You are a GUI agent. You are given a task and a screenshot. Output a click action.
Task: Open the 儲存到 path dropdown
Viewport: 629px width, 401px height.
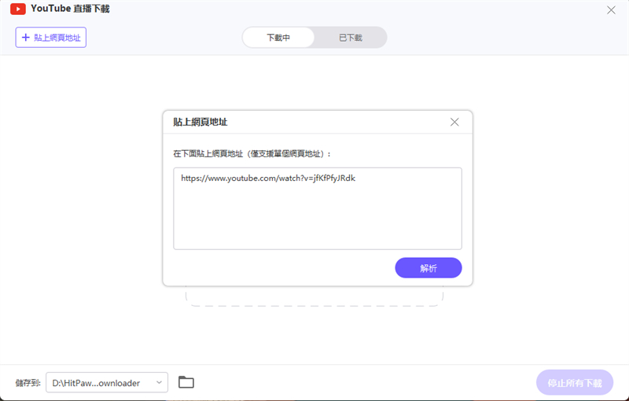[107, 383]
